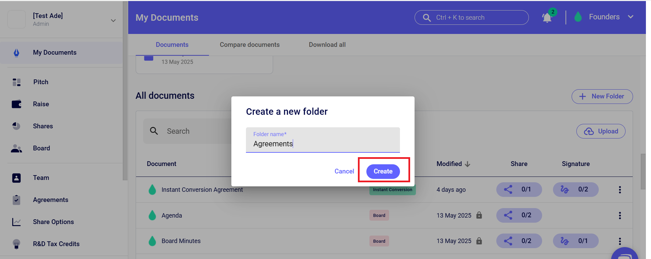Expand the Test Ade account dropdown
The image size is (651, 259).
pos(113,20)
